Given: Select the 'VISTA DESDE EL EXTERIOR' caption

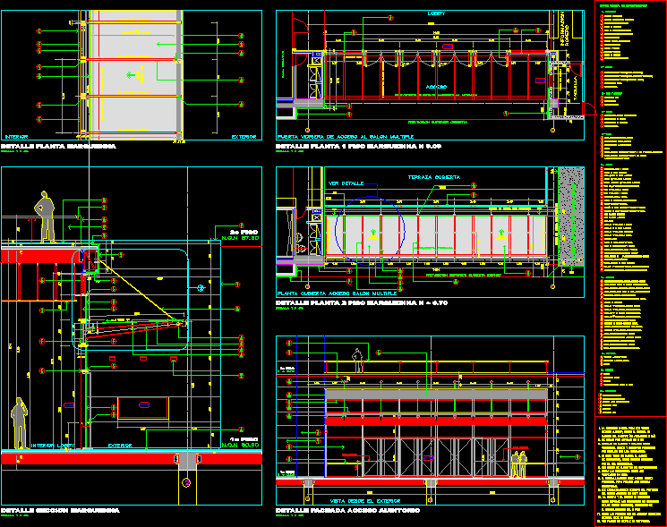Looking at the screenshot, I should pyautogui.click(x=365, y=501).
